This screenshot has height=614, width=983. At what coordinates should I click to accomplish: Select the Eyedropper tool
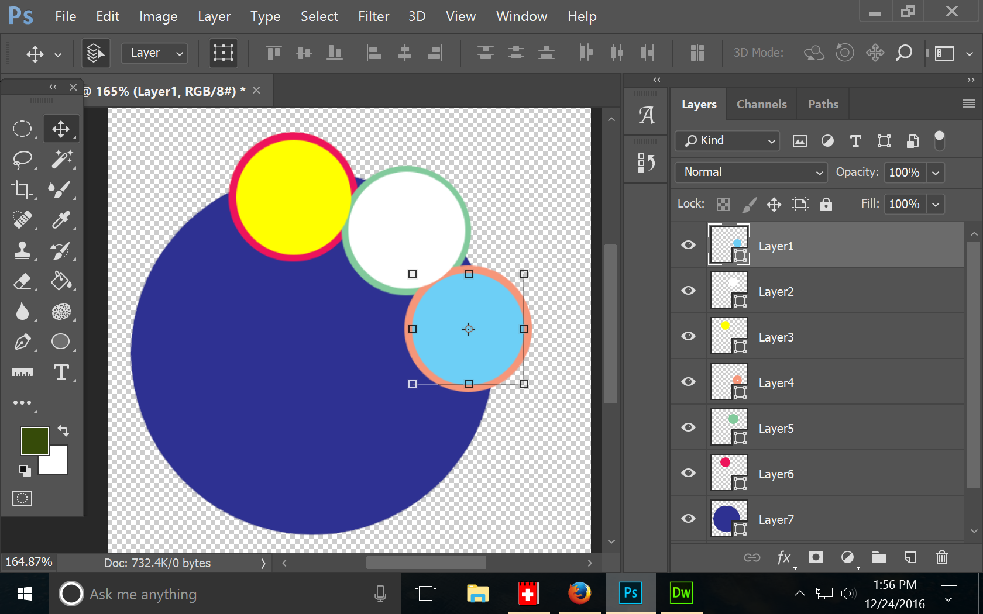(61, 220)
